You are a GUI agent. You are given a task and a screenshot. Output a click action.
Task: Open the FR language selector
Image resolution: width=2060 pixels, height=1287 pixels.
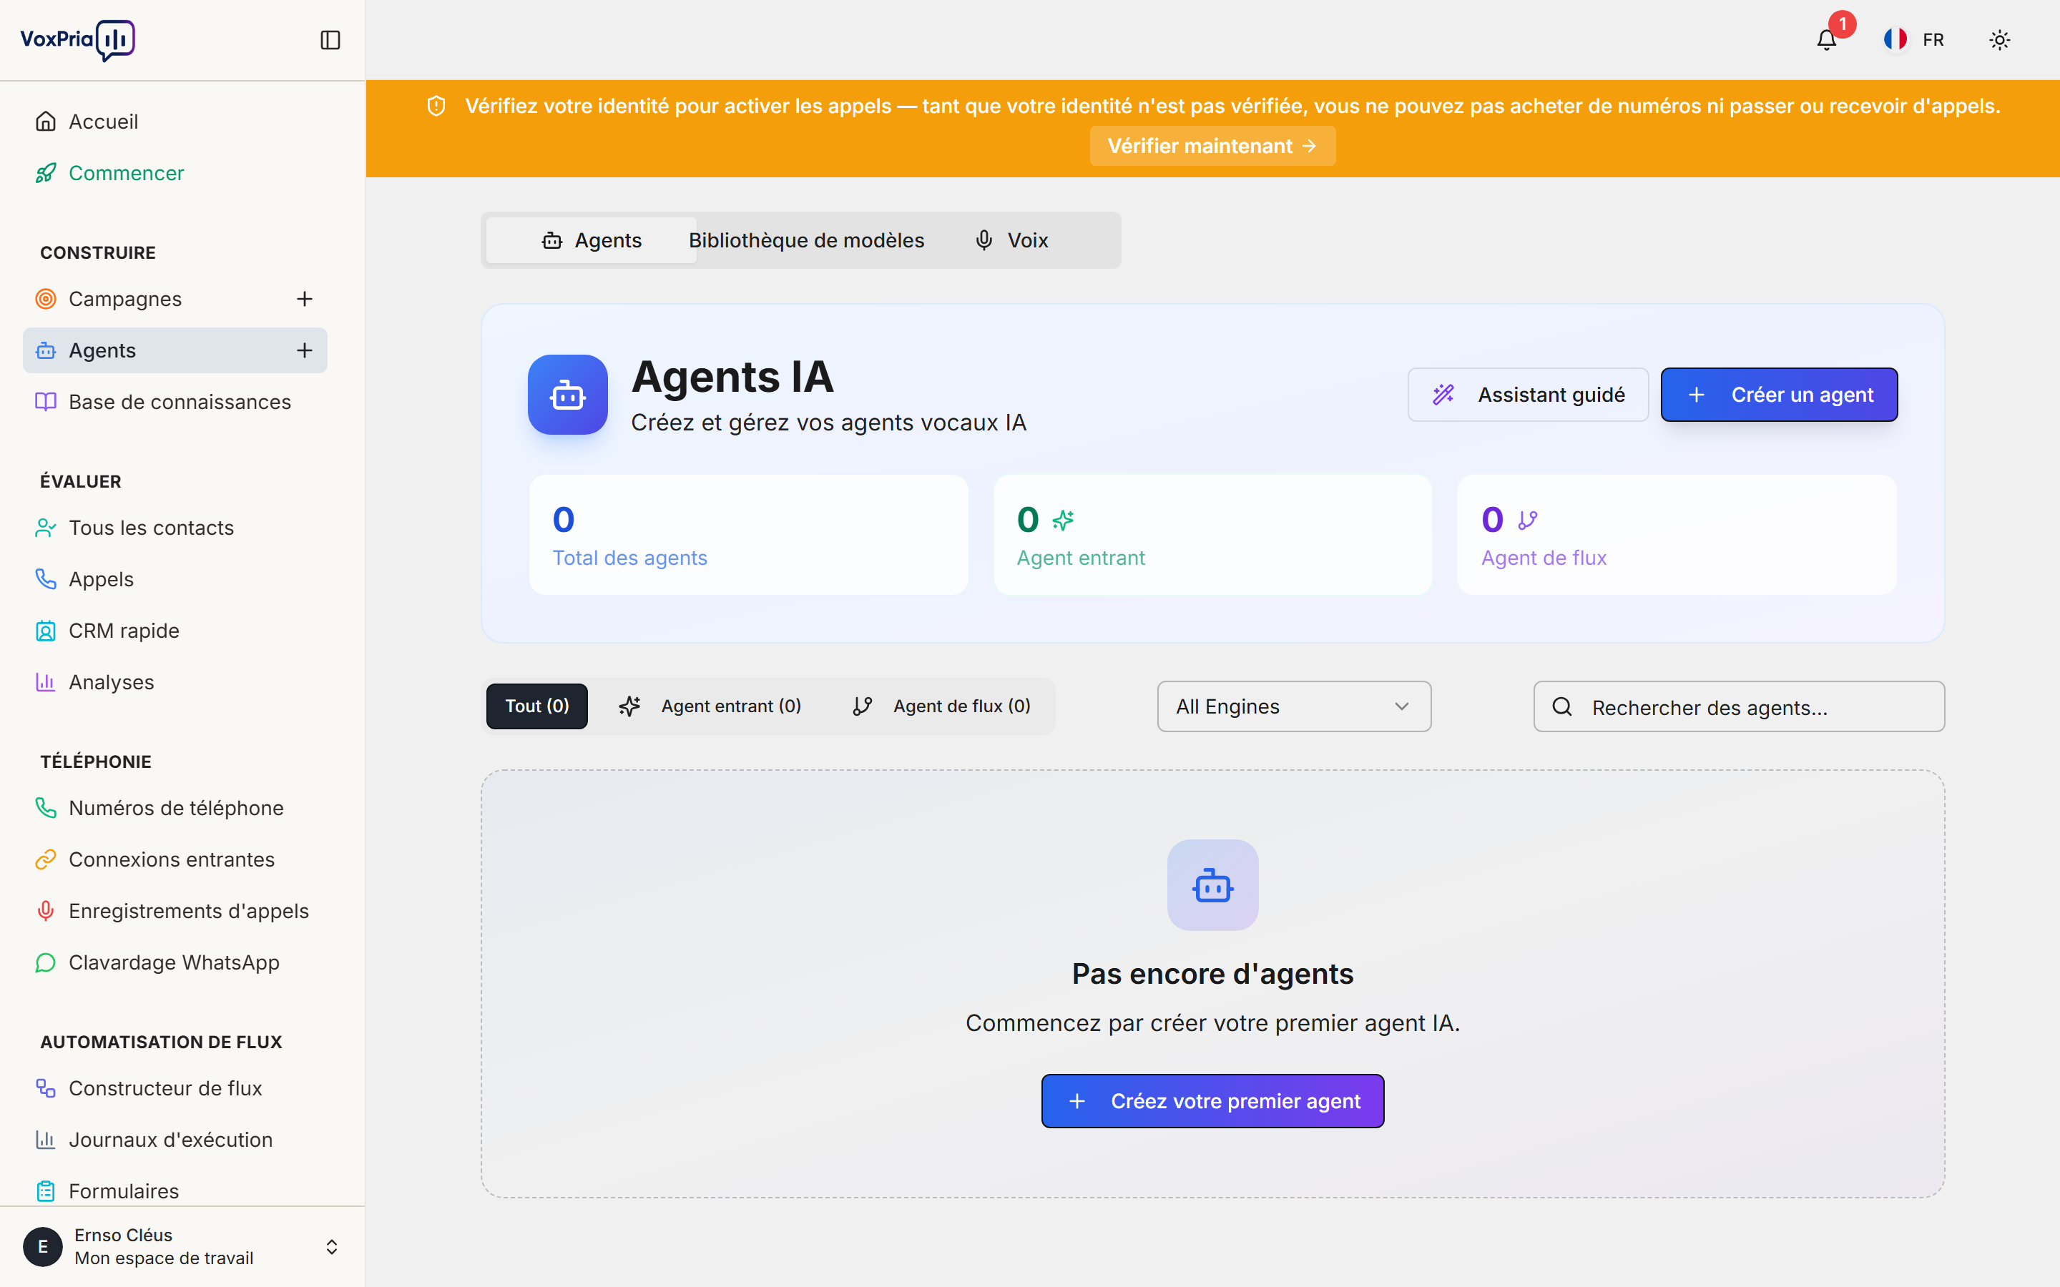coord(1913,40)
